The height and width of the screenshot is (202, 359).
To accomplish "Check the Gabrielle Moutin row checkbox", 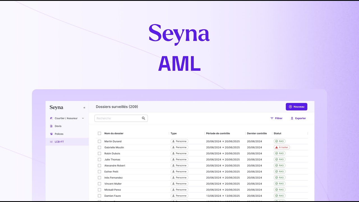I will [x=99, y=147].
